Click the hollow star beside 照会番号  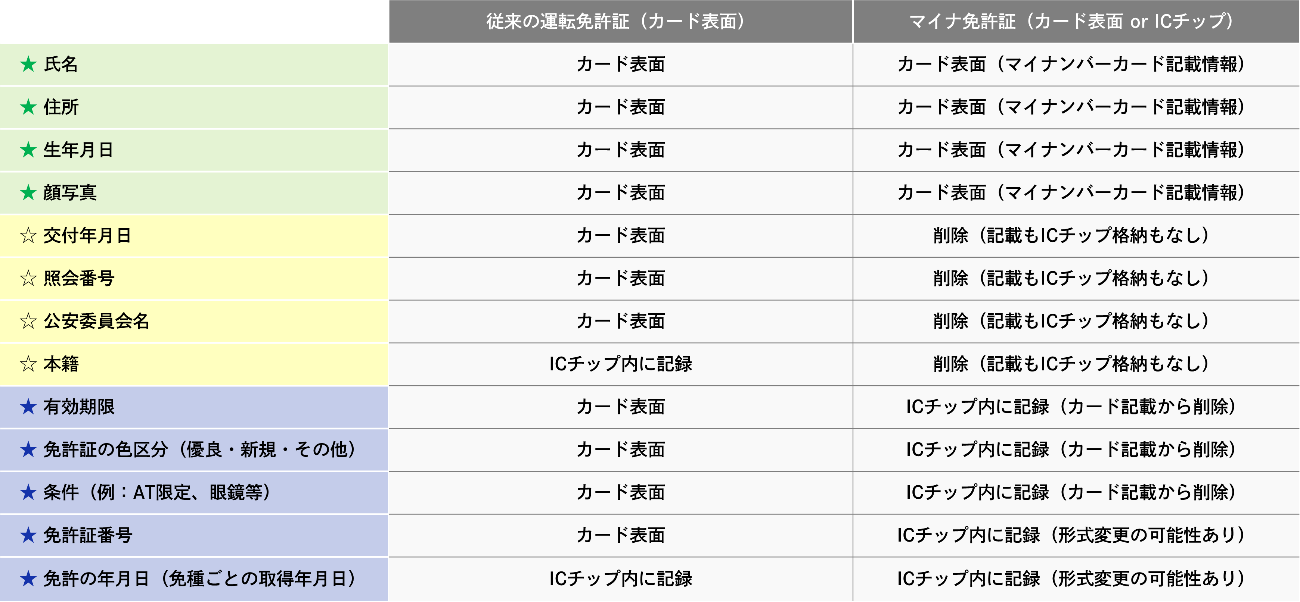(28, 278)
